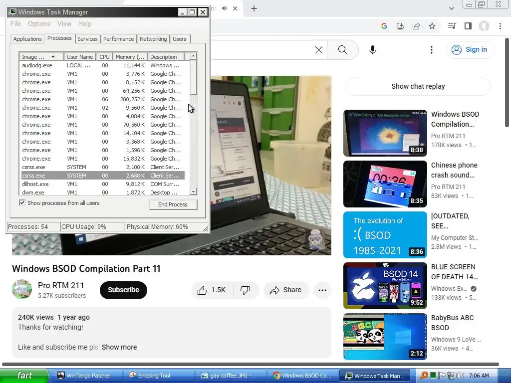Open YouTube settings three-dot menu

(x=432, y=50)
